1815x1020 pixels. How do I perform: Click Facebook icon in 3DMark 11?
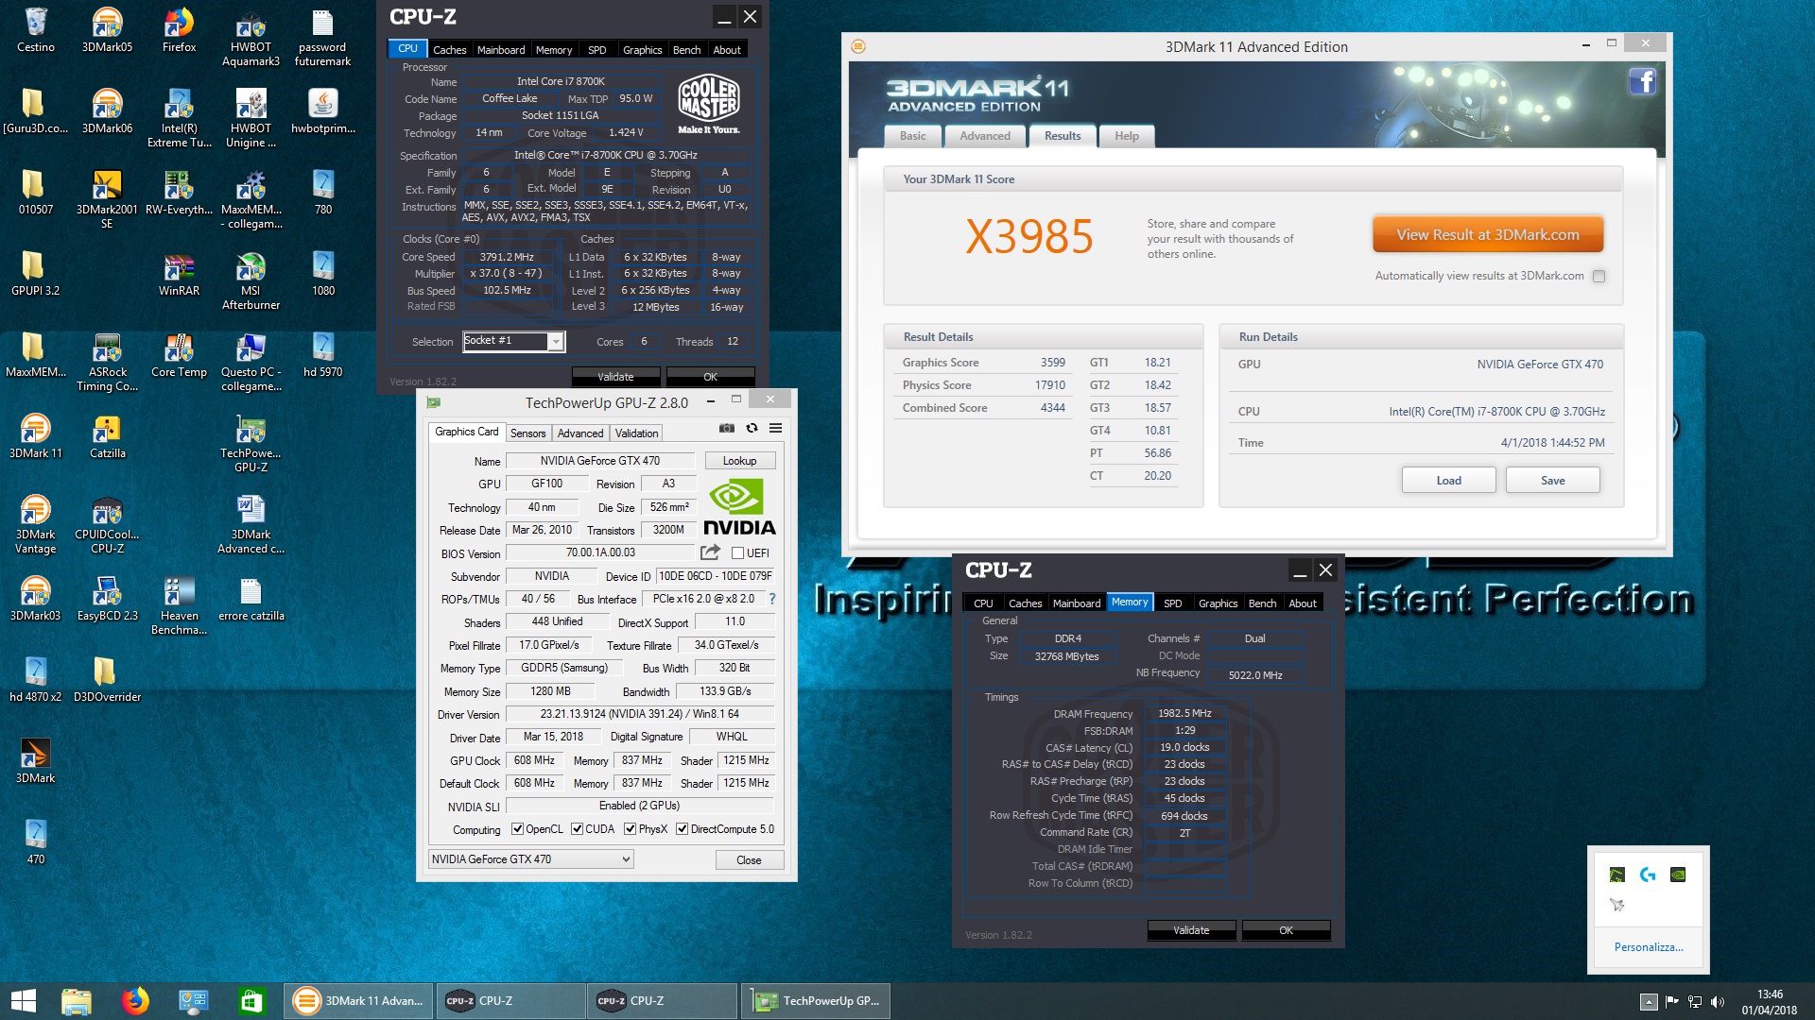[1642, 81]
